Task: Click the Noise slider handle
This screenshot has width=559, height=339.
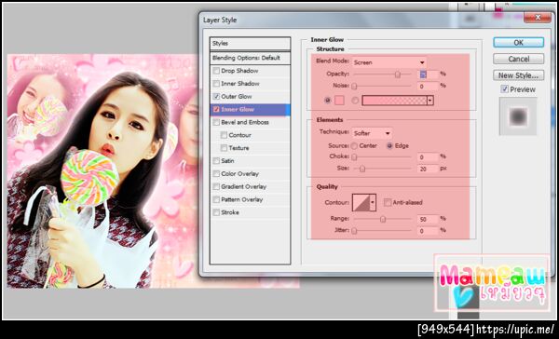Action: 354,86
